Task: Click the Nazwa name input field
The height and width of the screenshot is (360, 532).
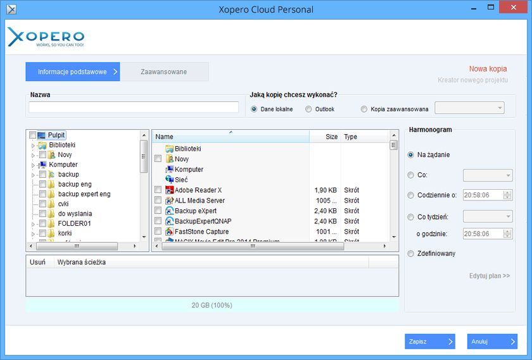Action: (x=134, y=107)
